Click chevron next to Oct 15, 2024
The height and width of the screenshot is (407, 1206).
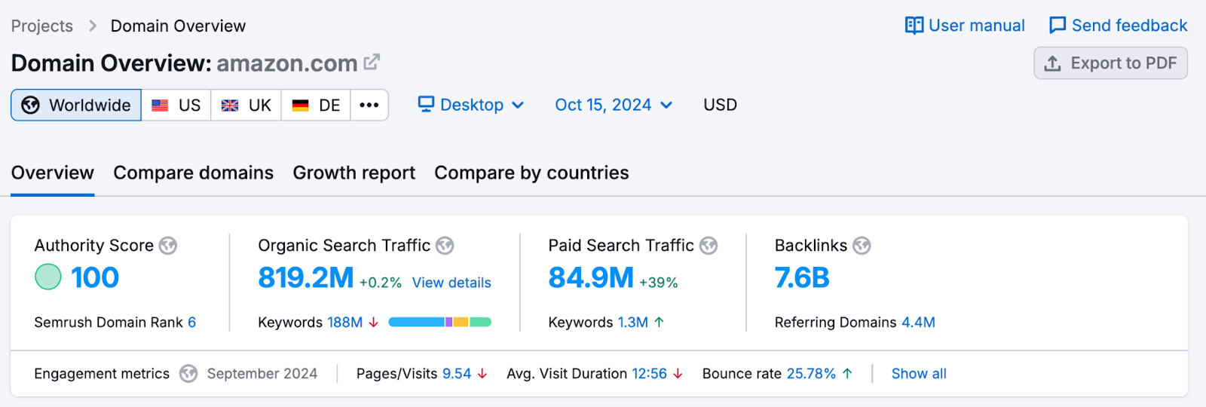666,106
